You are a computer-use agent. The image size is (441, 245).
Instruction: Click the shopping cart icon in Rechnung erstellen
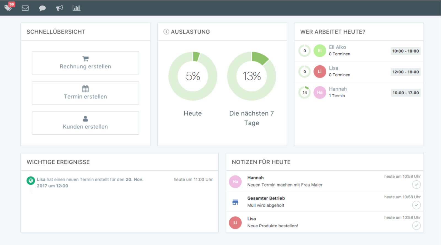tap(85, 58)
